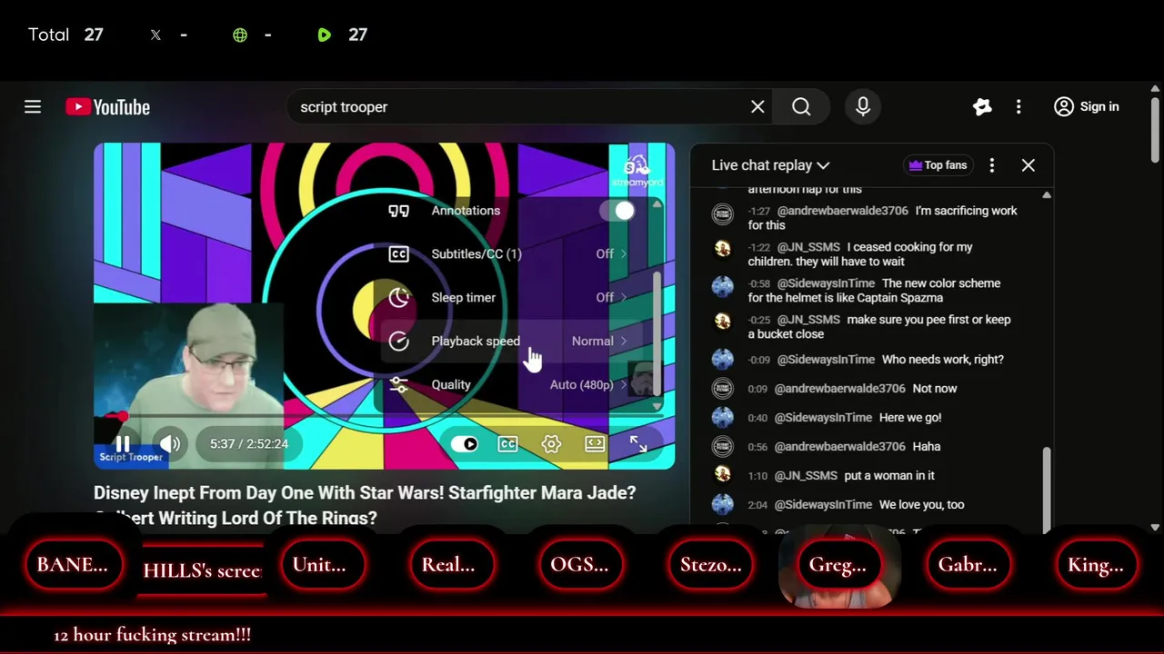The width and height of the screenshot is (1164, 654).
Task: Click avatar beside 'Who needs work, right?'
Action: click(723, 360)
